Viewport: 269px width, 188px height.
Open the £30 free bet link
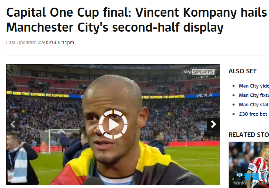point(253,114)
